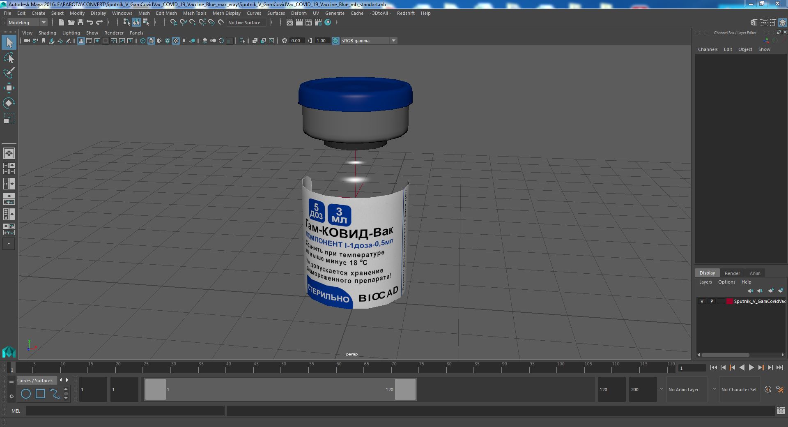Image resolution: width=788 pixels, height=427 pixels.
Task: Toggle the viewport grid display
Action: pyautogui.click(x=81, y=41)
